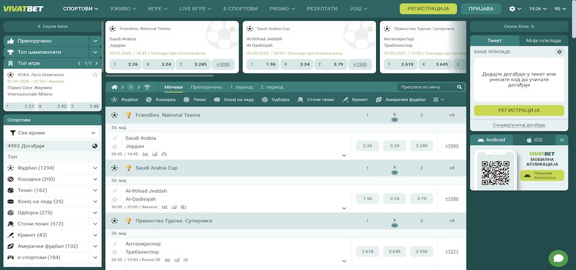Open statistics icon for Al-Ittihad Jeddah match

165,207
